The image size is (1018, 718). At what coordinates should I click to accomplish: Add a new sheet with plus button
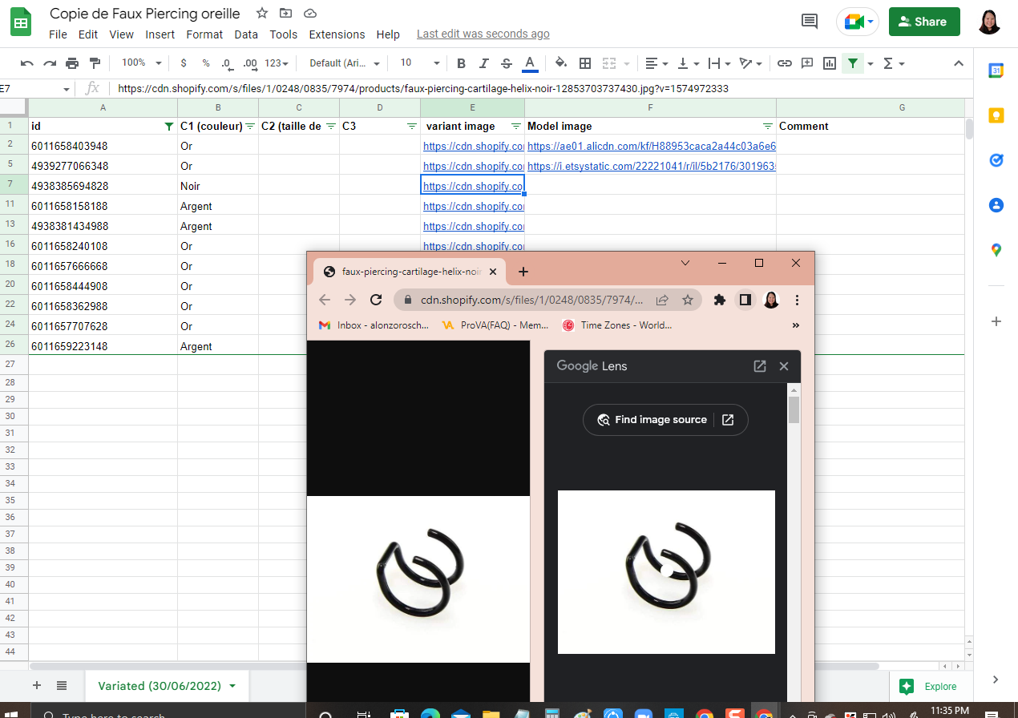pyautogui.click(x=36, y=685)
